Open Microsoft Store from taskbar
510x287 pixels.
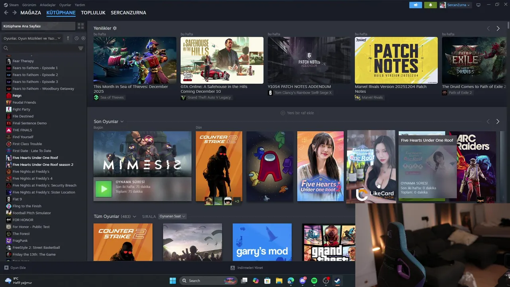267,281
